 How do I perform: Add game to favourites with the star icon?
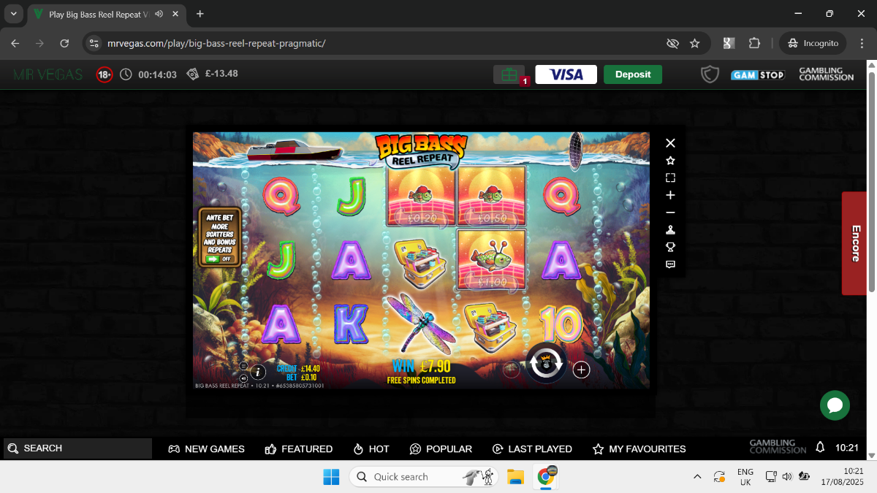point(670,161)
